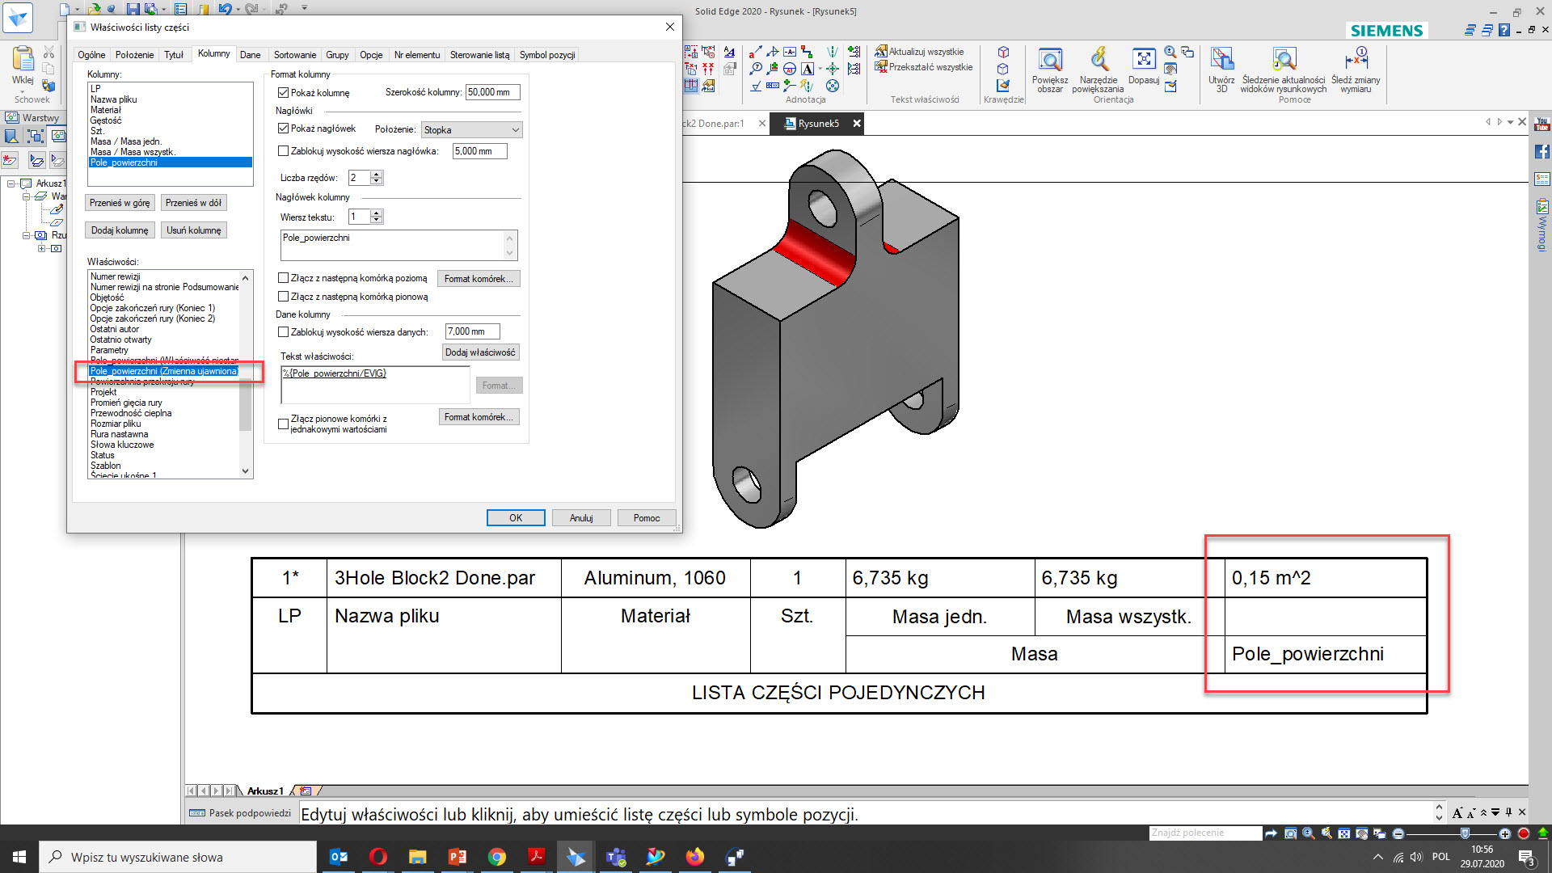
Task: Open the Sterowanie listą tab
Action: (479, 55)
